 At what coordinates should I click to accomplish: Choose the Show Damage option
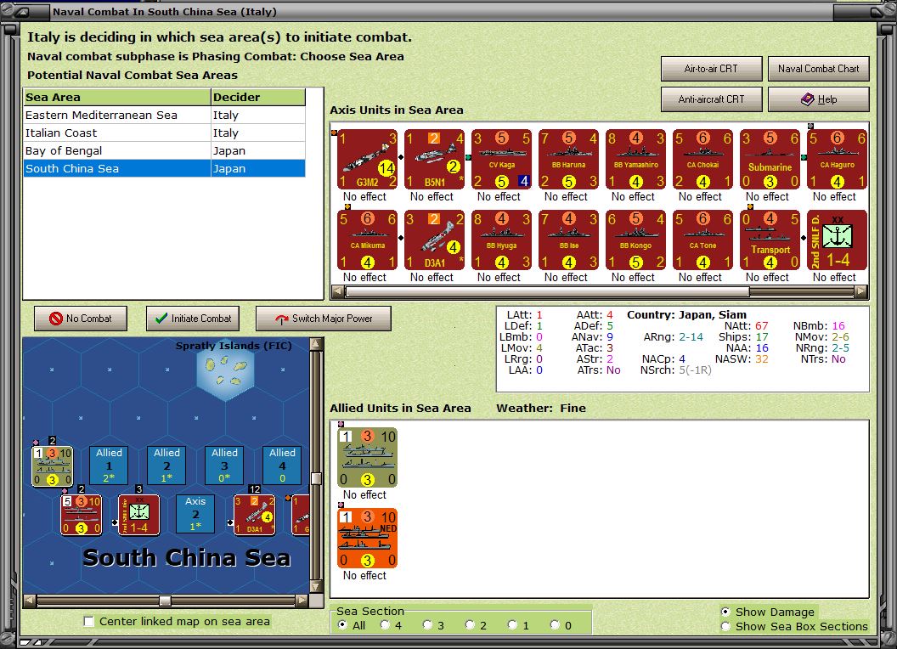[725, 612]
